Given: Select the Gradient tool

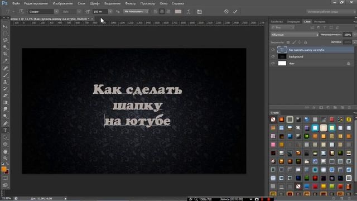Looking at the screenshot, I should pyautogui.click(x=5, y=103).
